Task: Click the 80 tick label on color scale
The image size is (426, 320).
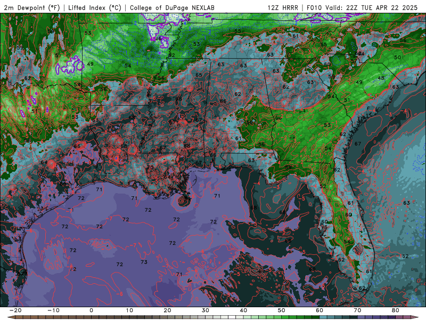Action: tap(396, 310)
